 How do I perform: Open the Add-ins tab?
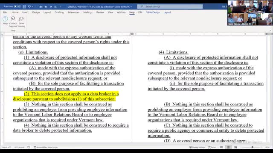point(121,12)
